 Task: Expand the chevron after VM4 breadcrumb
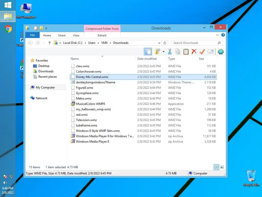pos(111,43)
